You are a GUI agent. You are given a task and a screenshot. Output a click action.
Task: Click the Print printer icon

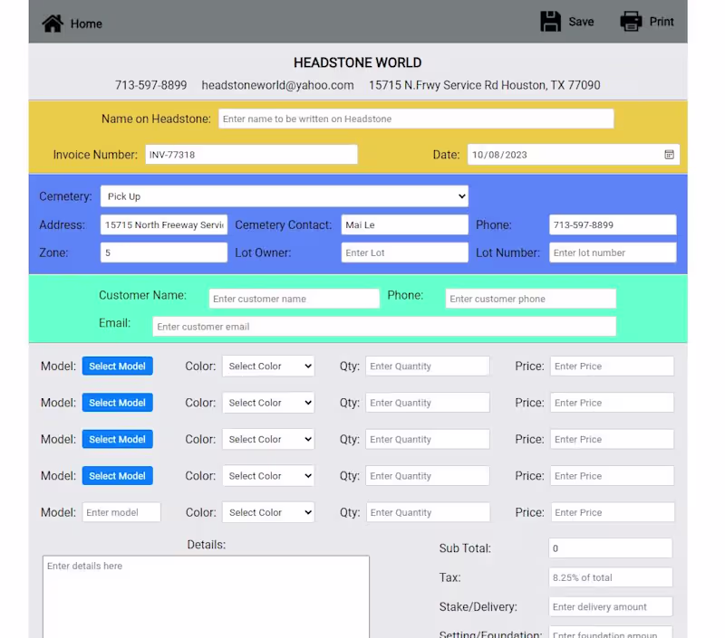pyautogui.click(x=631, y=22)
